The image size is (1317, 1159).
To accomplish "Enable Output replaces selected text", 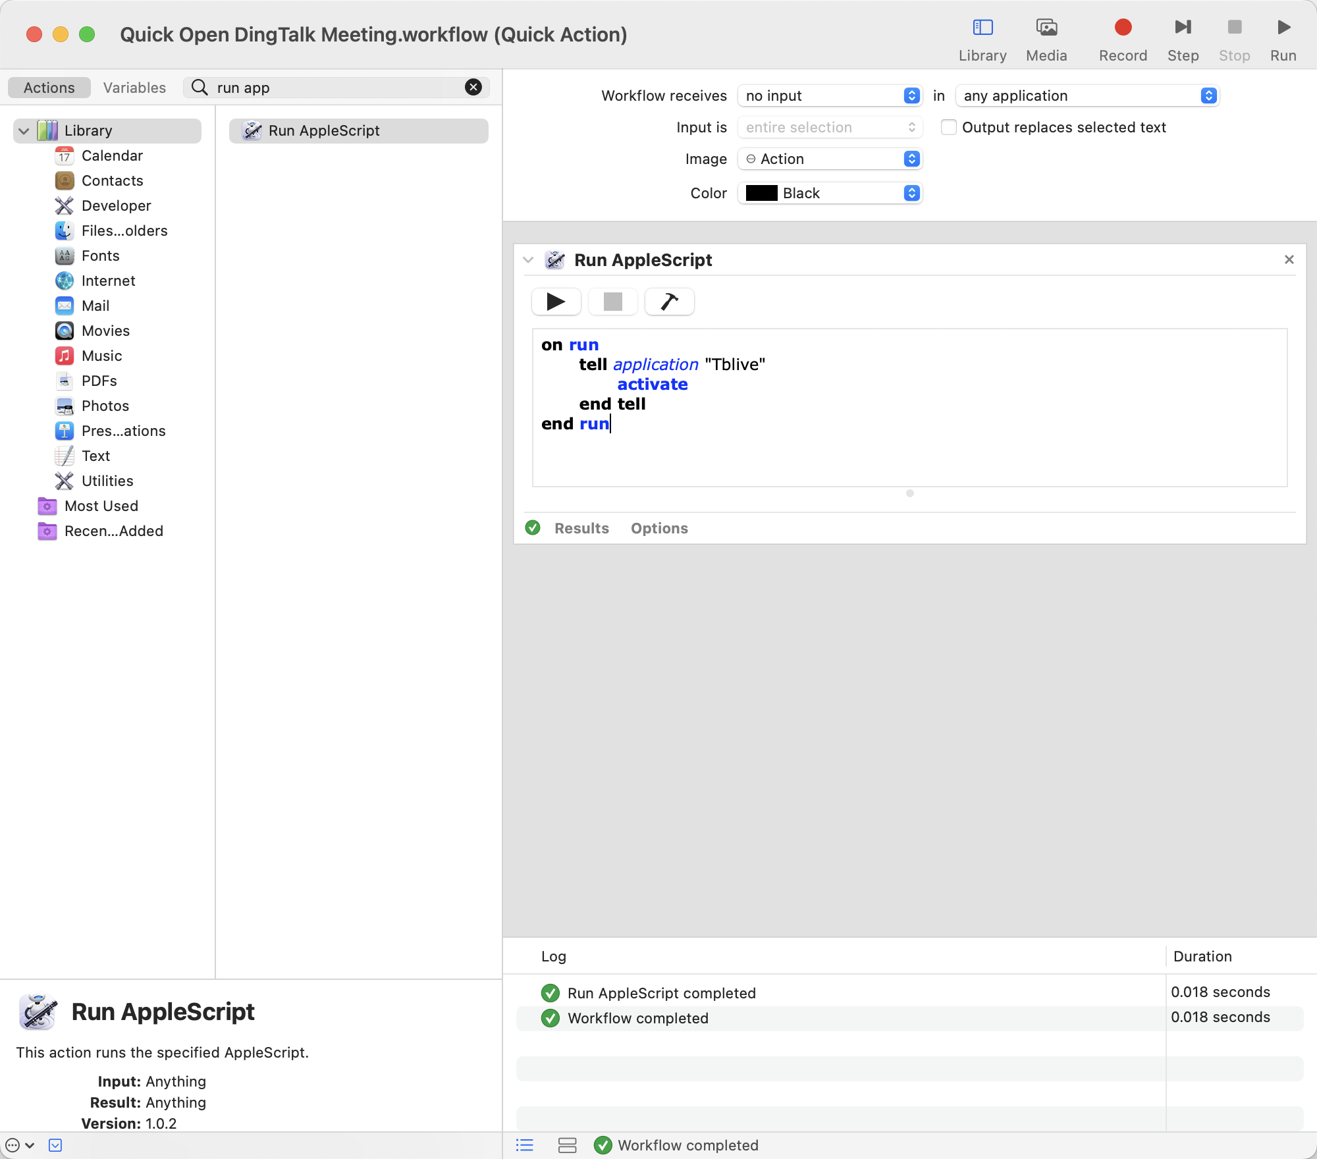I will (x=949, y=127).
